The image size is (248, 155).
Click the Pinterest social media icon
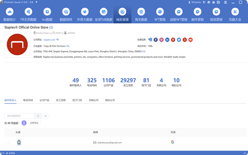[x=173, y=40]
